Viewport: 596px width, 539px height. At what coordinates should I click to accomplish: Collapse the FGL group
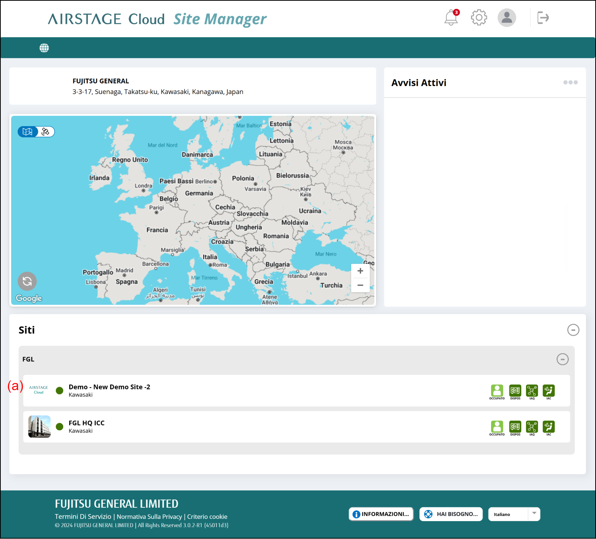pyautogui.click(x=562, y=359)
